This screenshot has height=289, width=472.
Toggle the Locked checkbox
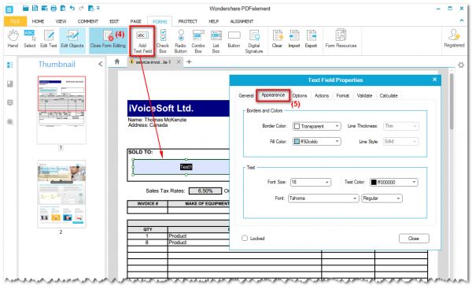tap(245, 239)
